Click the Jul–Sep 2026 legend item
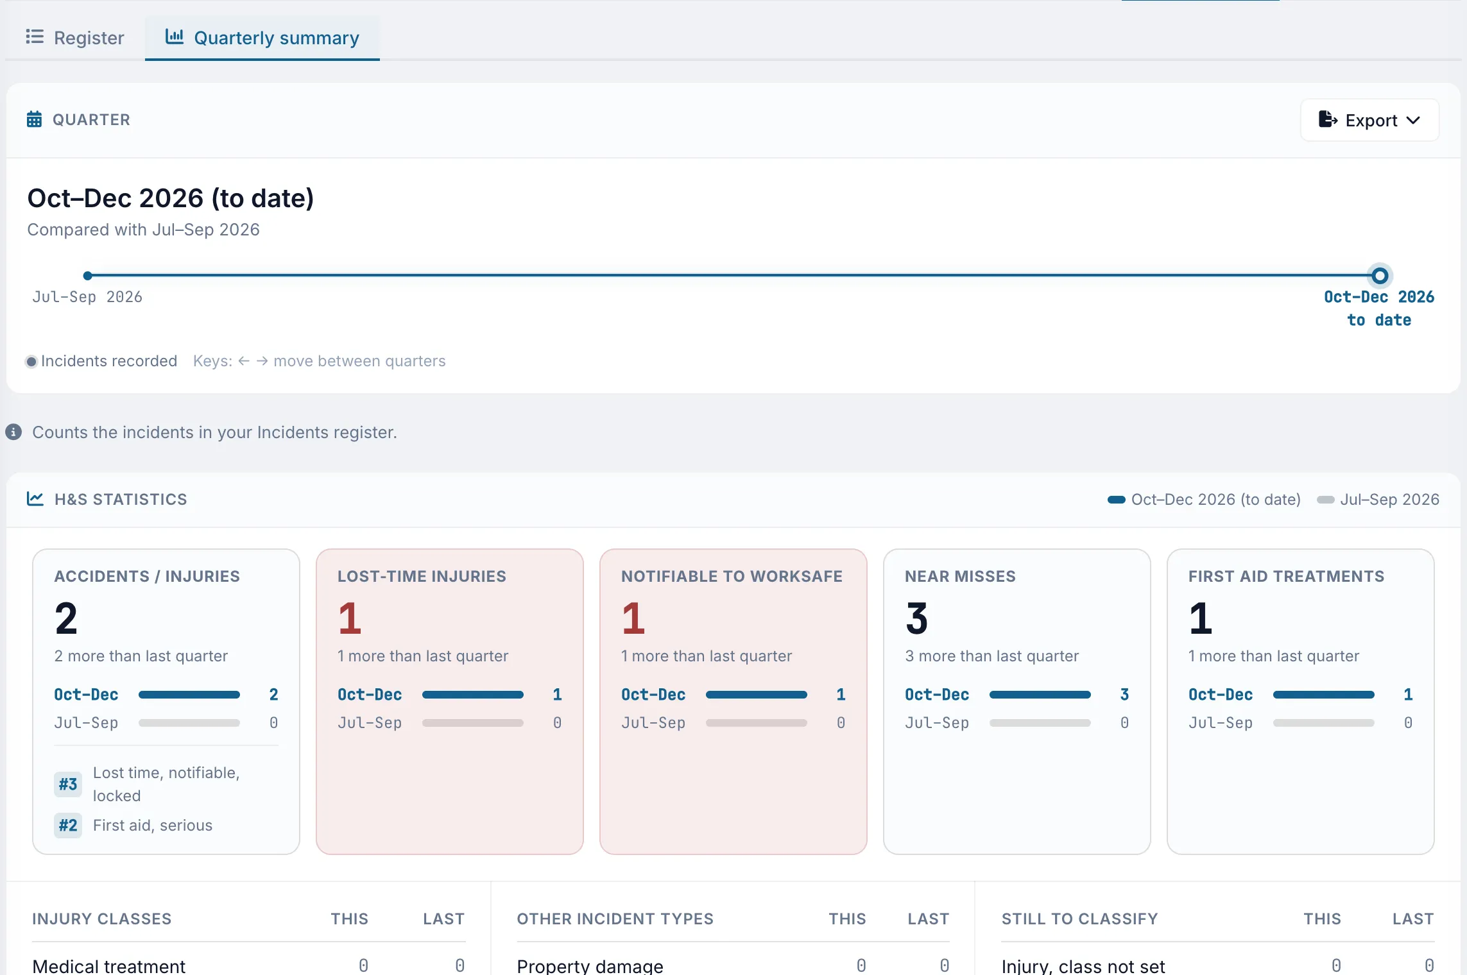The height and width of the screenshot is (975, 1467). tap(1378, 500)
